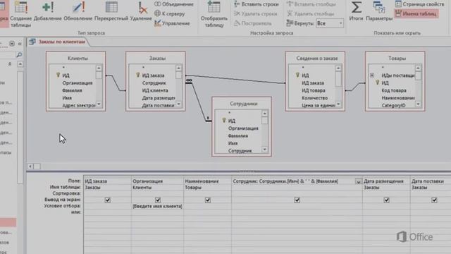
Task: Select the Создание таблицы query type
Action: (x=20, y=14)
